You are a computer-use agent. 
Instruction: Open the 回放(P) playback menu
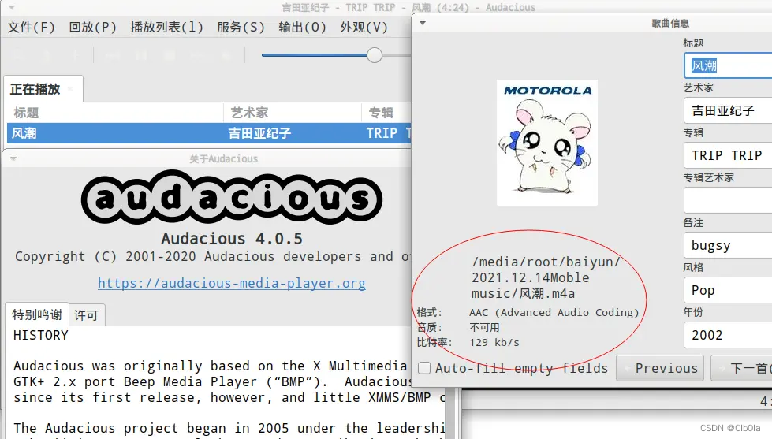coord(92,27)
